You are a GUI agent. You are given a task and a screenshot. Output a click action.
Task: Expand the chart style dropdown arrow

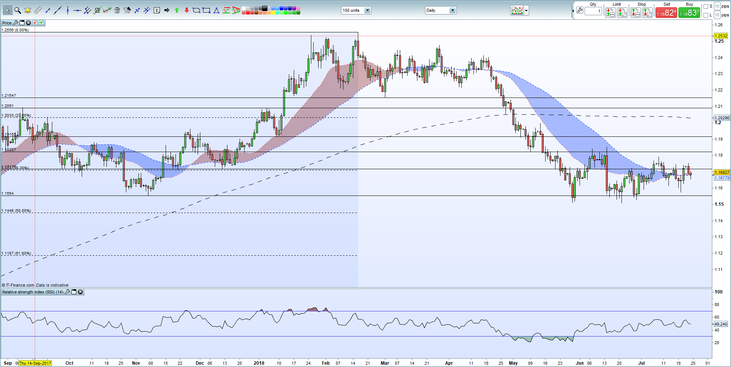pos(527,10)
